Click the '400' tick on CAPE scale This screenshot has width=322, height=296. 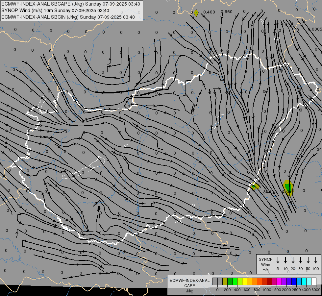tap(237, 290)
